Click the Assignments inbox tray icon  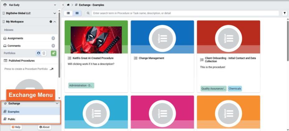(5, 38)
